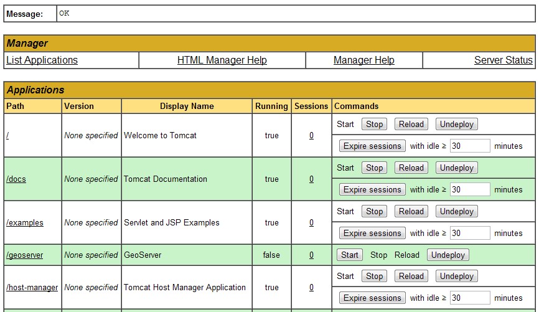This screenshot has height=312, width=539.
Task: Start the /geoserver application
Action: click(350, 255)
